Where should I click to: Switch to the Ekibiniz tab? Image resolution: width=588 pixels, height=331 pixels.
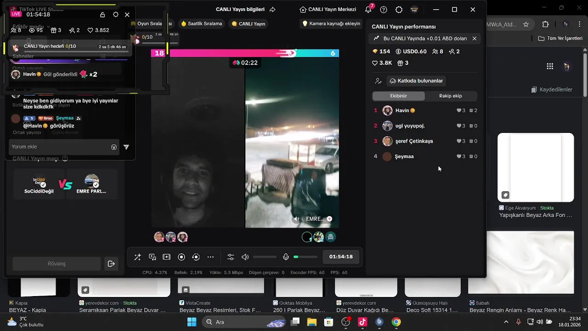click(398, 96)
